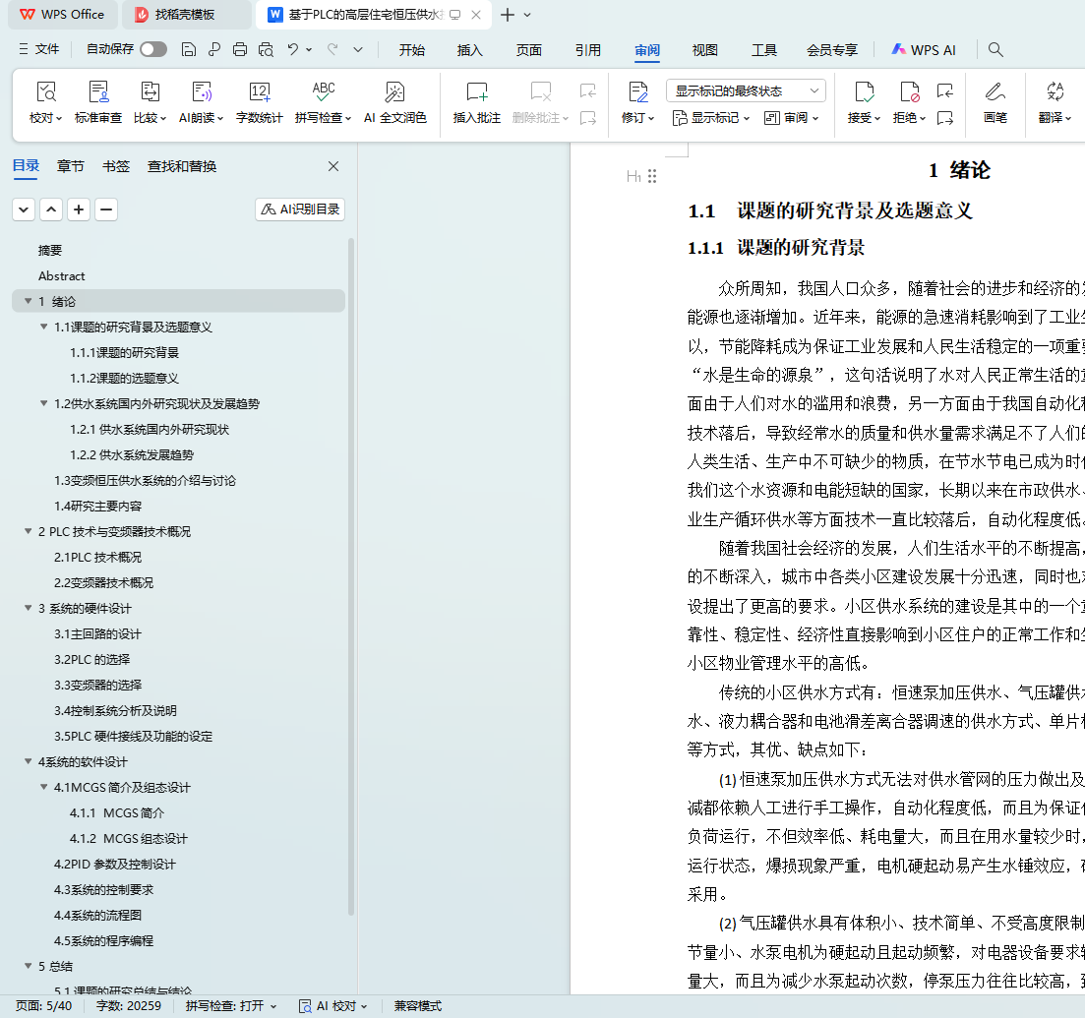Toggle the 自动保存 autosave switch
Viewport: 1085px width, 1018px height.
[x=152, y=49]
